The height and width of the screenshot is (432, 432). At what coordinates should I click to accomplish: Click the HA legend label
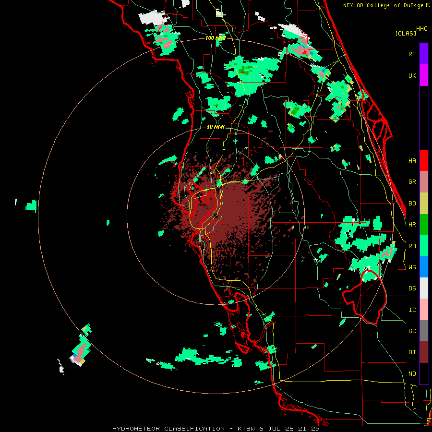412,161
